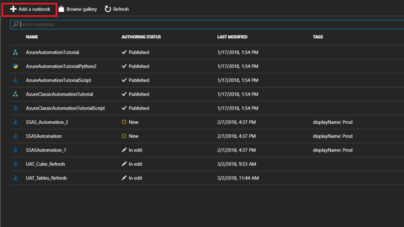This screenshot has height=227, width=404.
Task: Click the TAGS column header
Action: [x=318, y=37]
